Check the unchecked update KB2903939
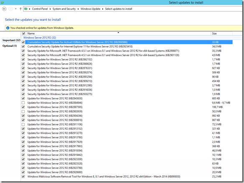The height and width of the screenshot is (183, 244). click(23, 111)
